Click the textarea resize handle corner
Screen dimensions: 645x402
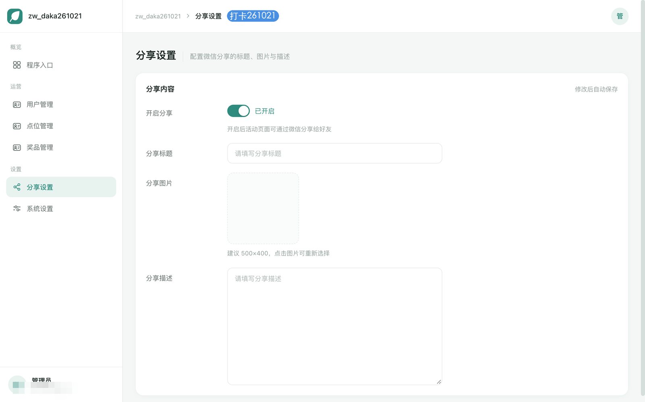439,381
